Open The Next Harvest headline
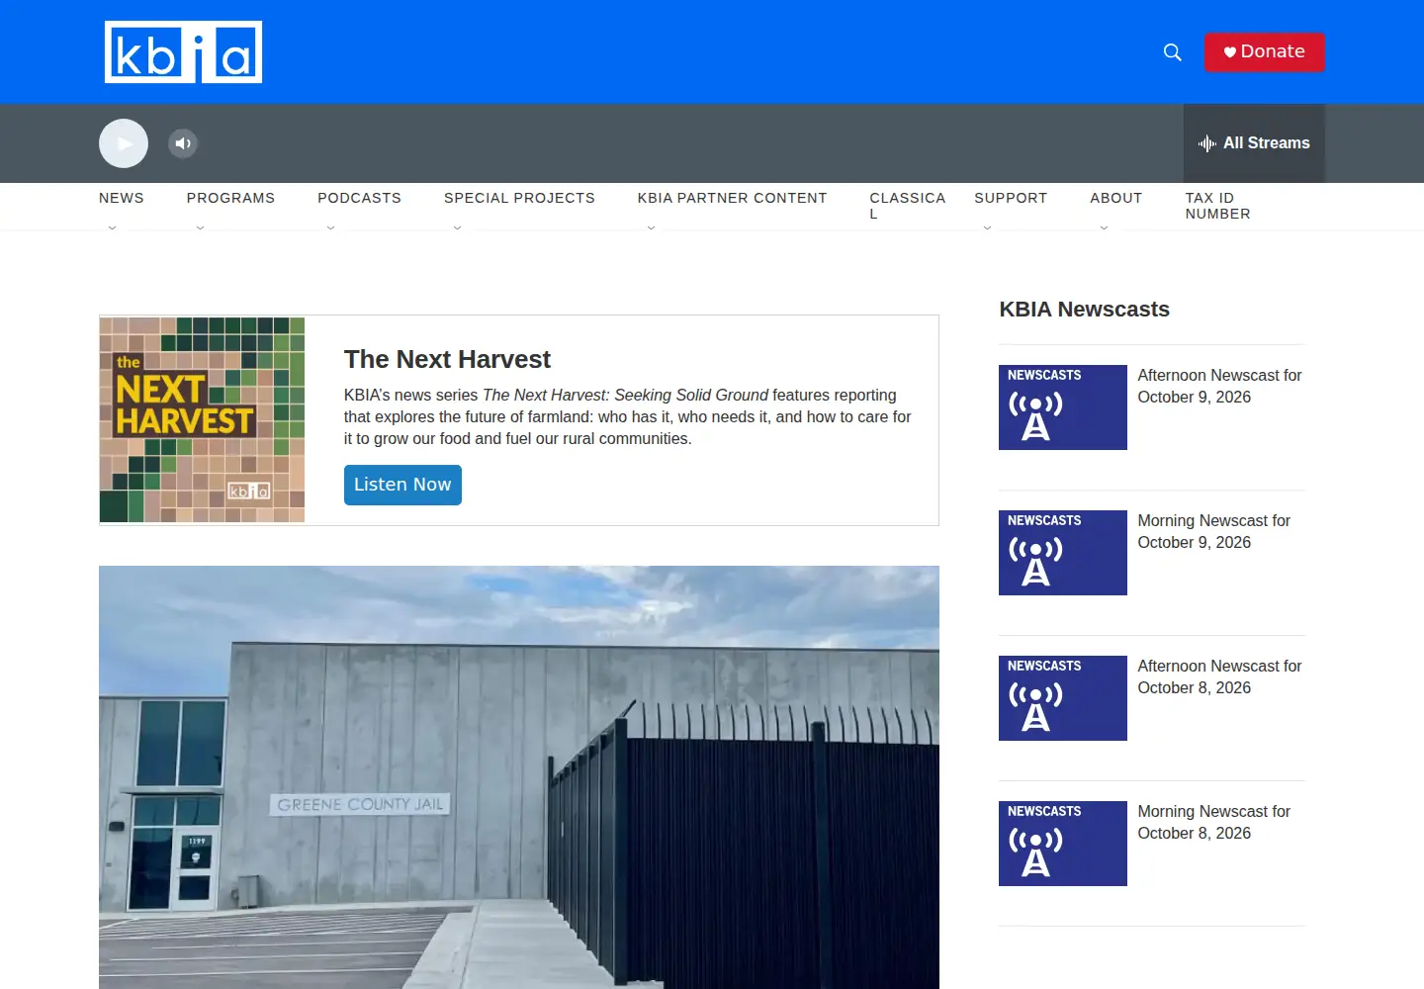Screen dimensions: 1424x989 coord(447,359)
